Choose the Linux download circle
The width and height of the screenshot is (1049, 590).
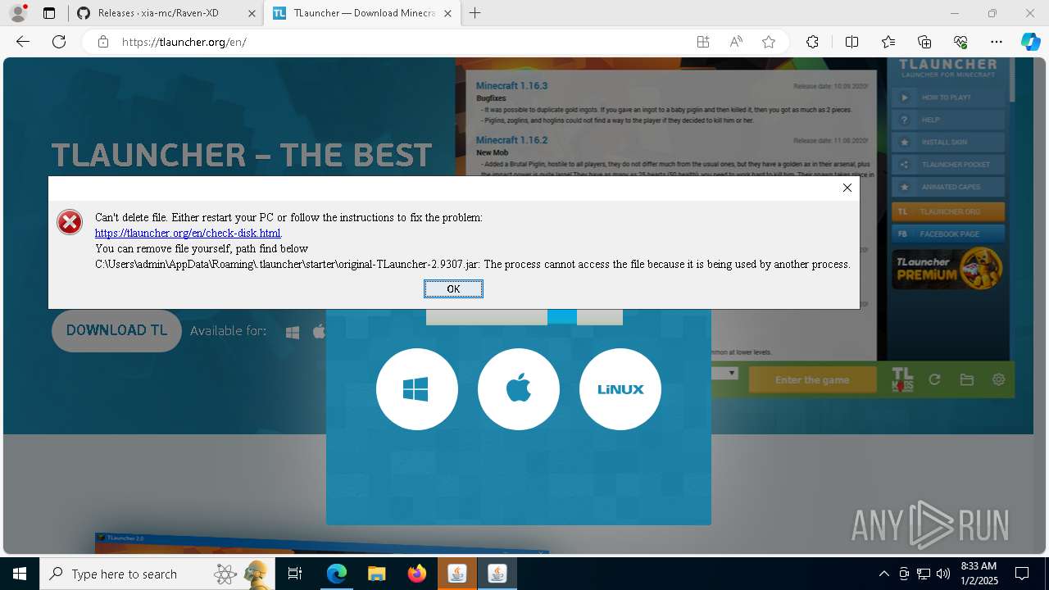tap(620, 389)
